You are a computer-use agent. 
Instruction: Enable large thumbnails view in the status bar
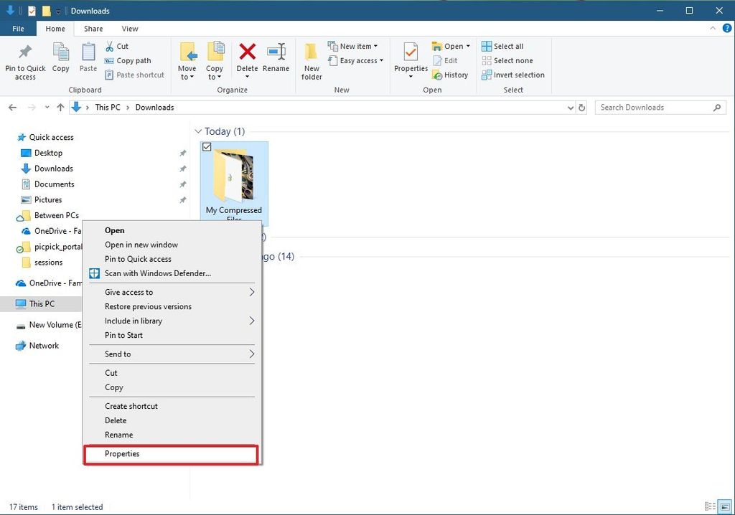(x=725, y=506)
